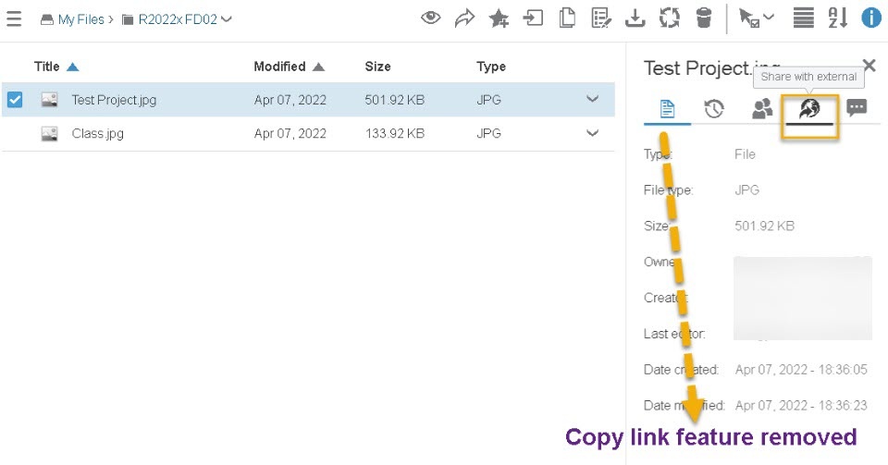The height and width of the screenshot is (465, 888).
Task: Switch to the comments tab
Action: tap(857, 109)
